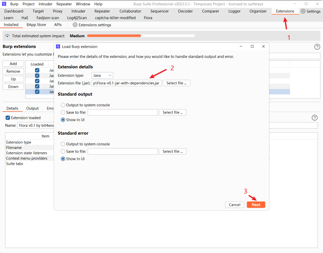Select standard output 'Output to system console'
This screenshot has height=253, width=323.
[63, 105]
